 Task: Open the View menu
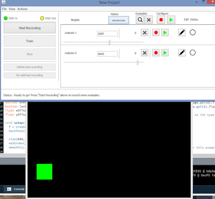(12, 9)
